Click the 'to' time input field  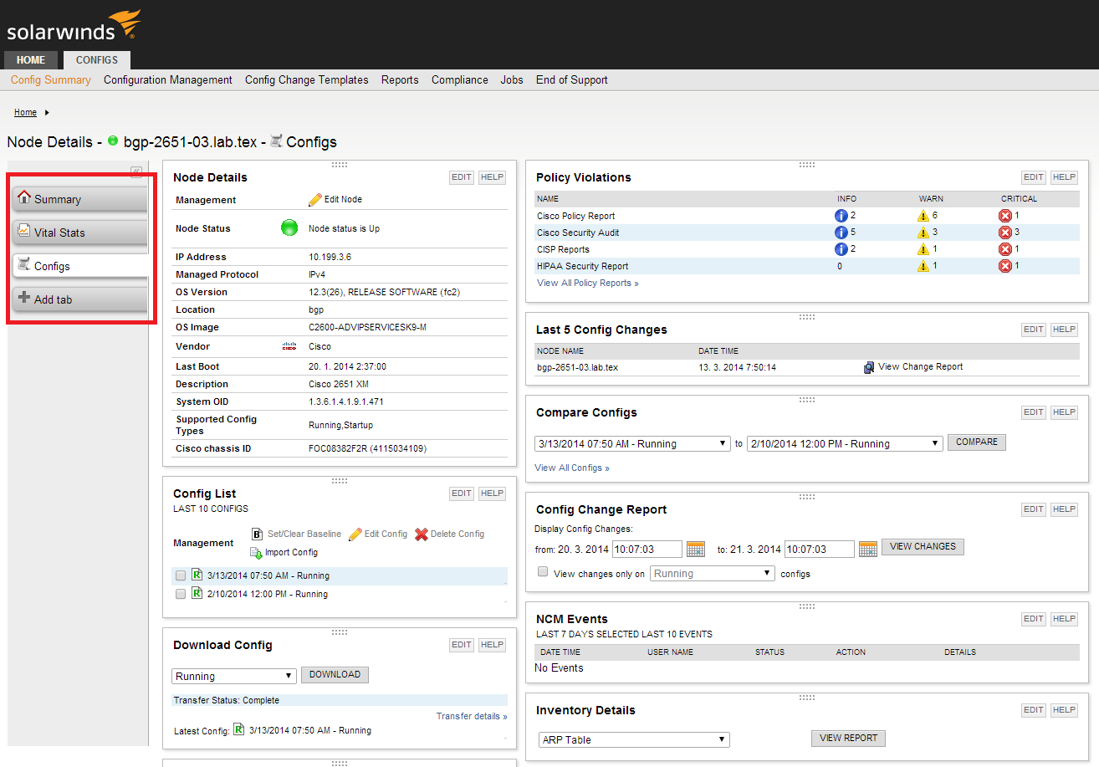click(x=820, y=549)
